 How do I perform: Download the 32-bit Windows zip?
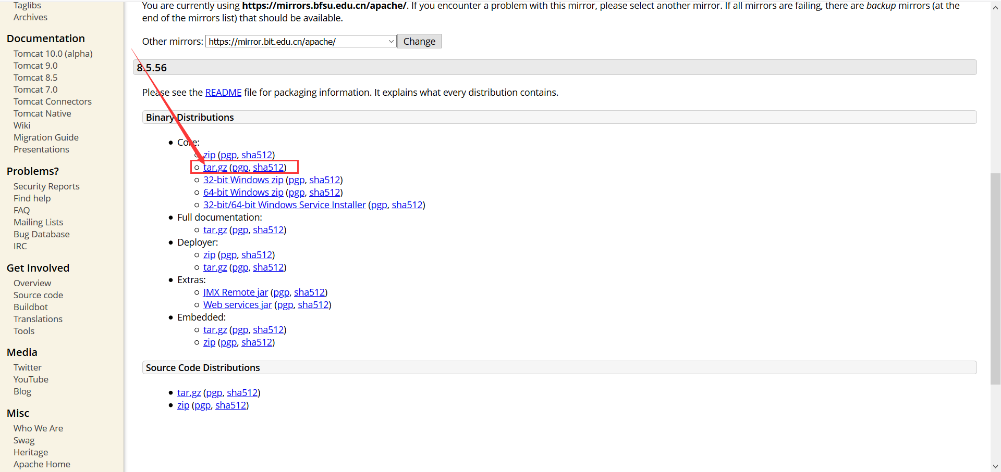(x=243, y=180)
